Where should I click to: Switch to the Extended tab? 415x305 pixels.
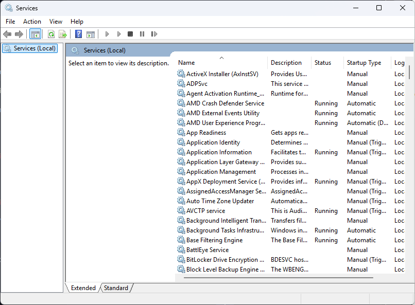pyautogui.click(x=83, y=288)
